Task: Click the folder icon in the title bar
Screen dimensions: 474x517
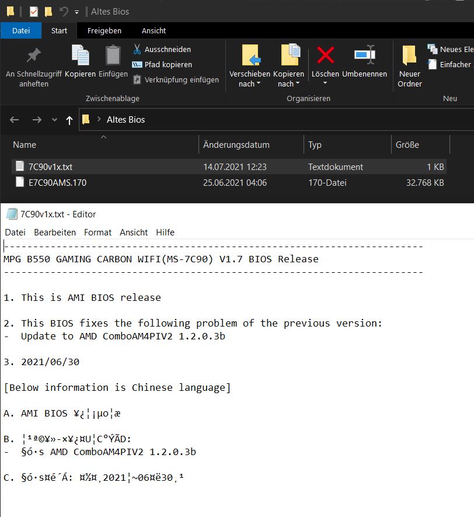Action: [x=11, y=12]
